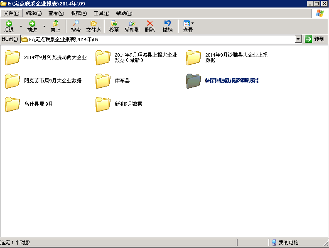Open the Edit (编辑) menu
329x248 pixels.
click(34, 13)
